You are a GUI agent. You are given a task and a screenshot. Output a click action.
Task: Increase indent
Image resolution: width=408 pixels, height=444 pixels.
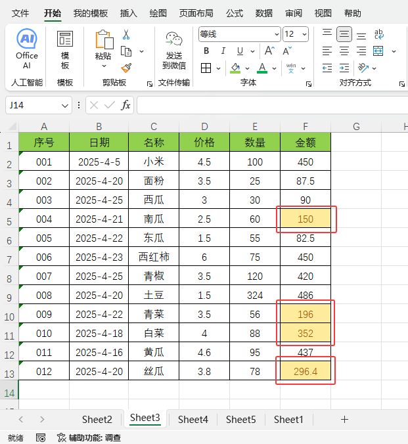[x=344, y=68]
